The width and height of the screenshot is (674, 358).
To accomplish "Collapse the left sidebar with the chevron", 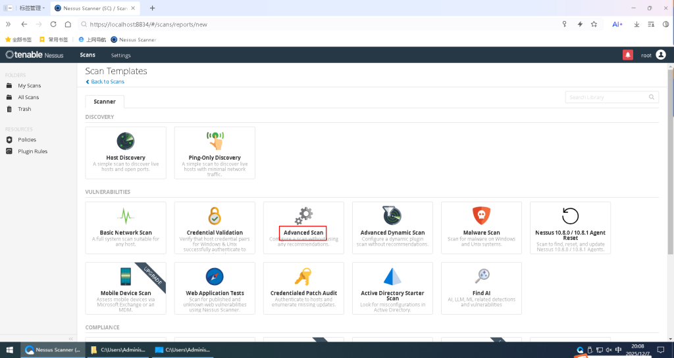I will click(x=70, y=338).
